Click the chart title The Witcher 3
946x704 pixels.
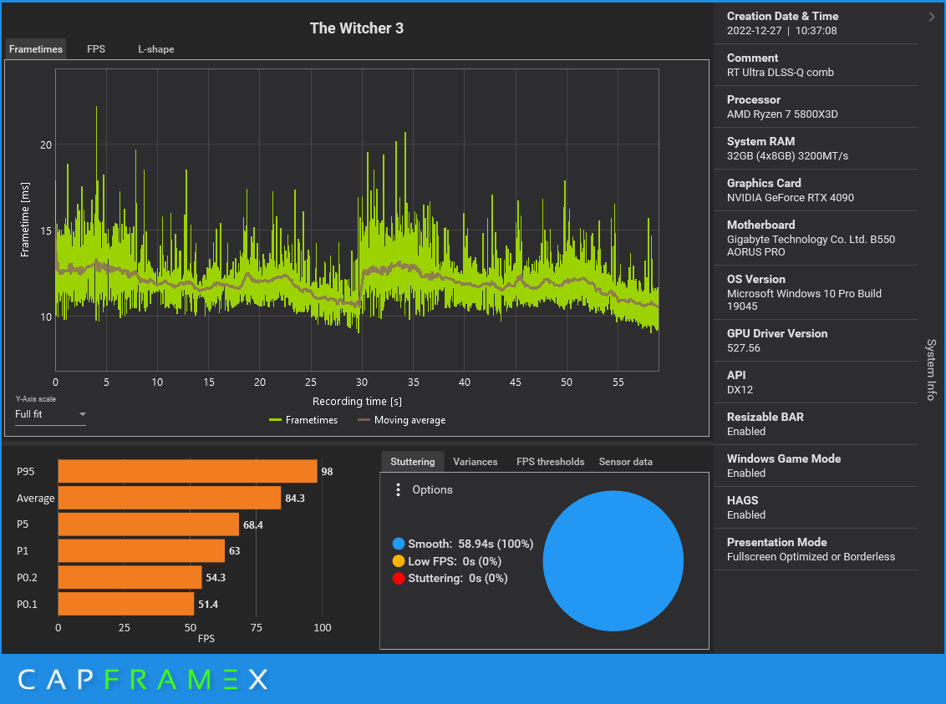(357, 28)
